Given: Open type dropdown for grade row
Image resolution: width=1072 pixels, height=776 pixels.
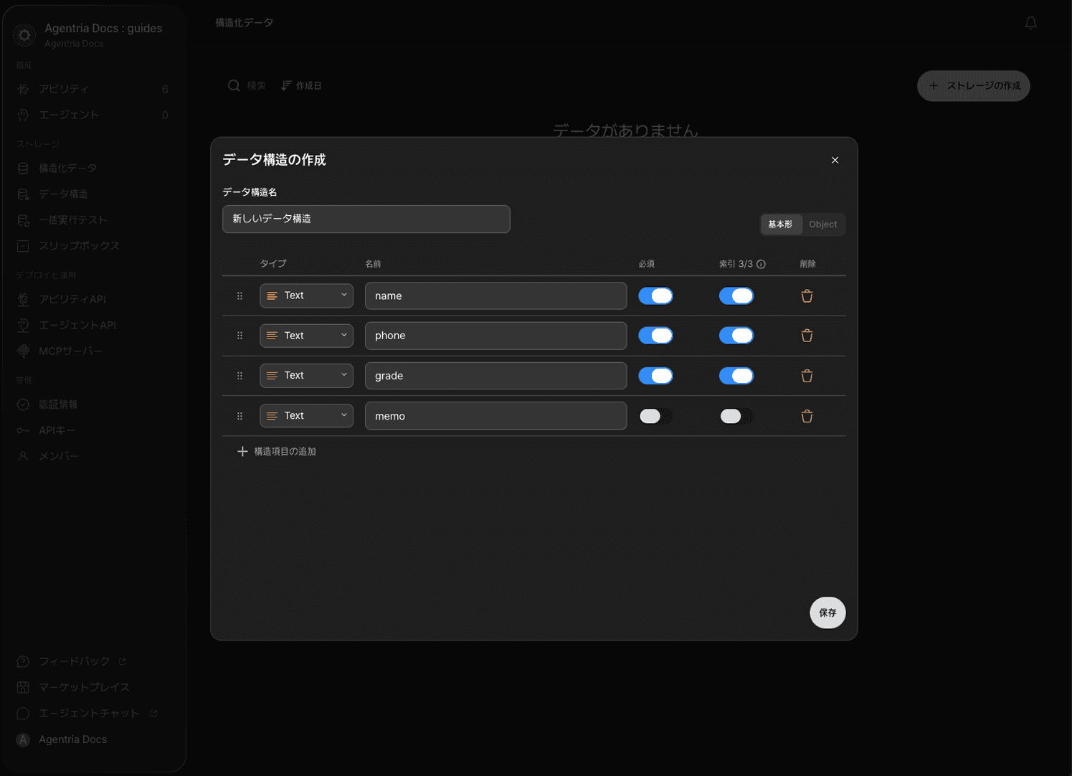Looking at the screenshot, I should 306,376.
